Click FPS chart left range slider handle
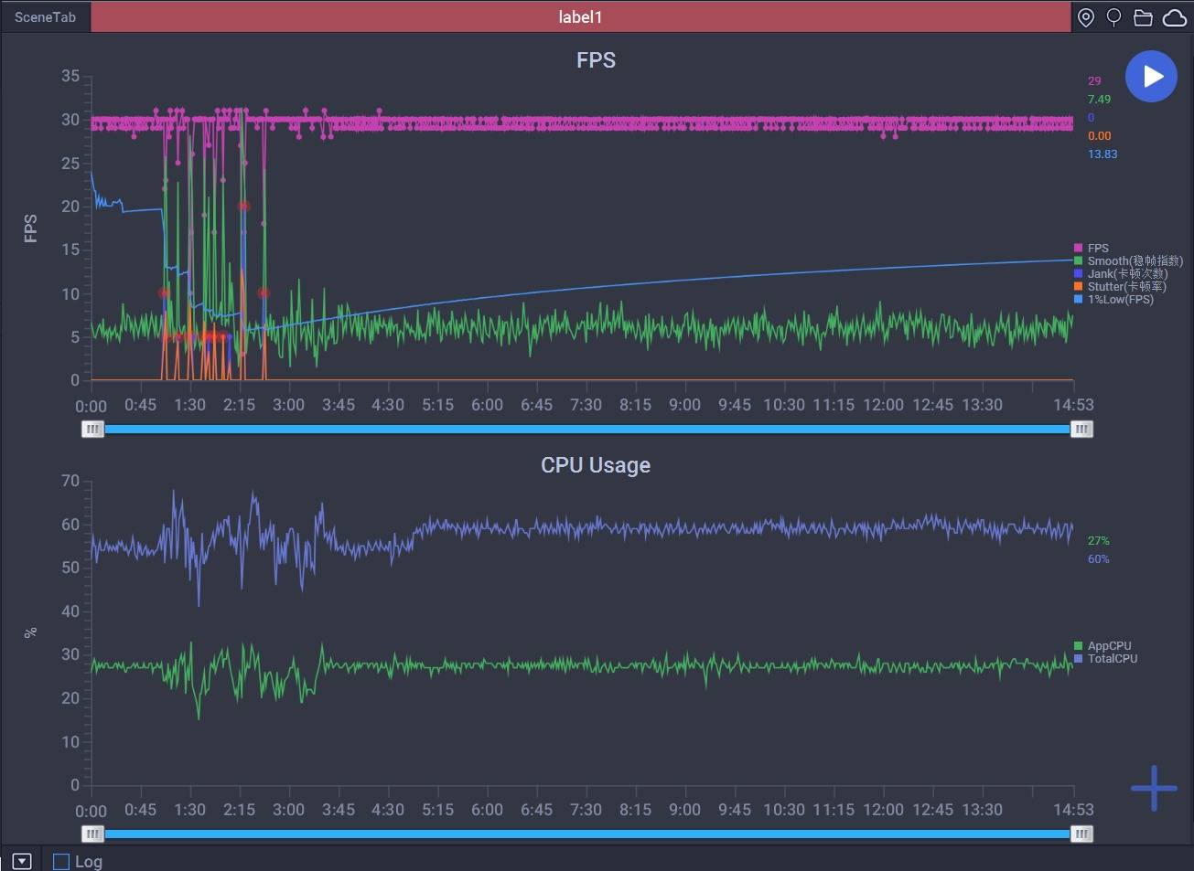Image resolution: width=1194 pixels, height=871 pixels. (x=92, y=429)
